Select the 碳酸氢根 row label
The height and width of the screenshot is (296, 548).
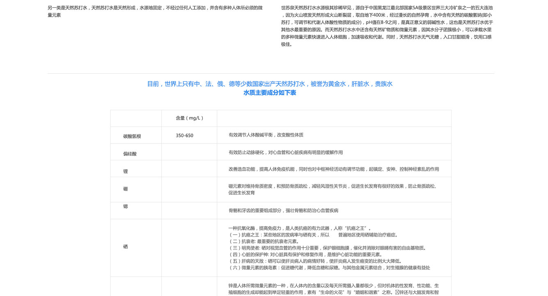pos(132,137)
